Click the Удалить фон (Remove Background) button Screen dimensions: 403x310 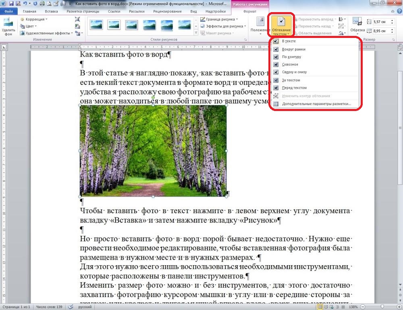[x=8, y=26]
